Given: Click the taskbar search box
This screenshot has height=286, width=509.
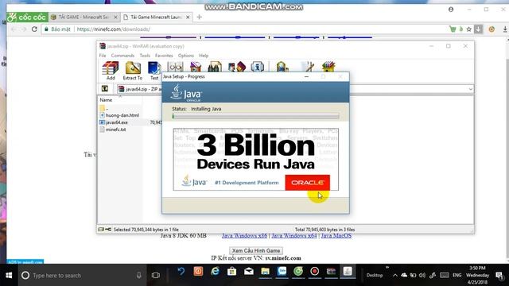Looking at the screenshot, I should (x=82, y=276).
